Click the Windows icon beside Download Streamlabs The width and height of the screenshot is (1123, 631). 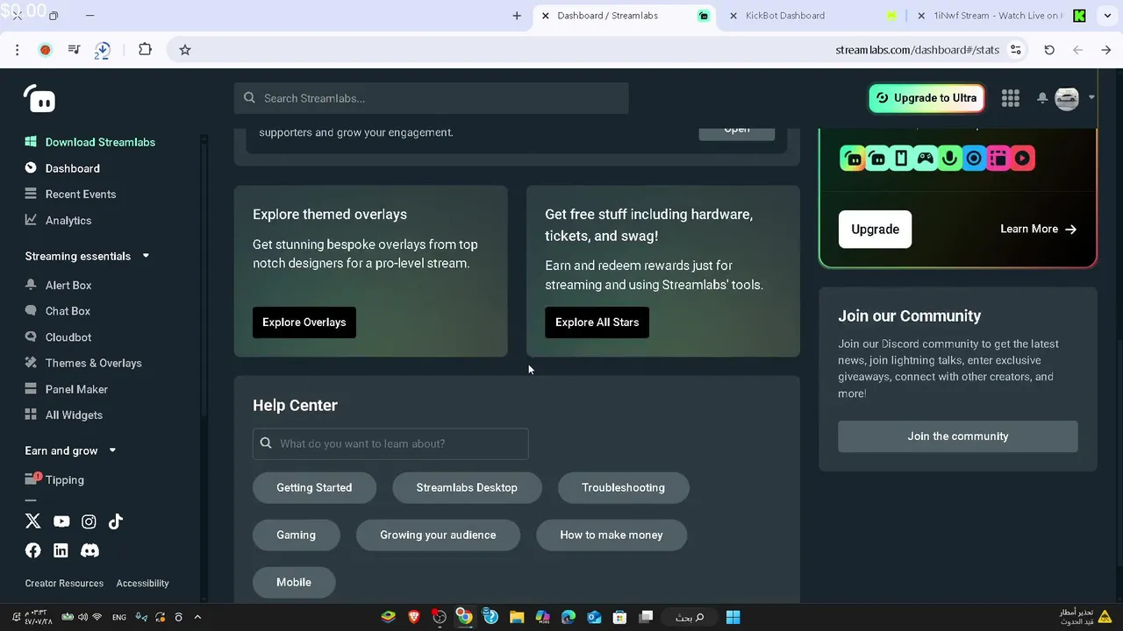(x=31, y=142)
